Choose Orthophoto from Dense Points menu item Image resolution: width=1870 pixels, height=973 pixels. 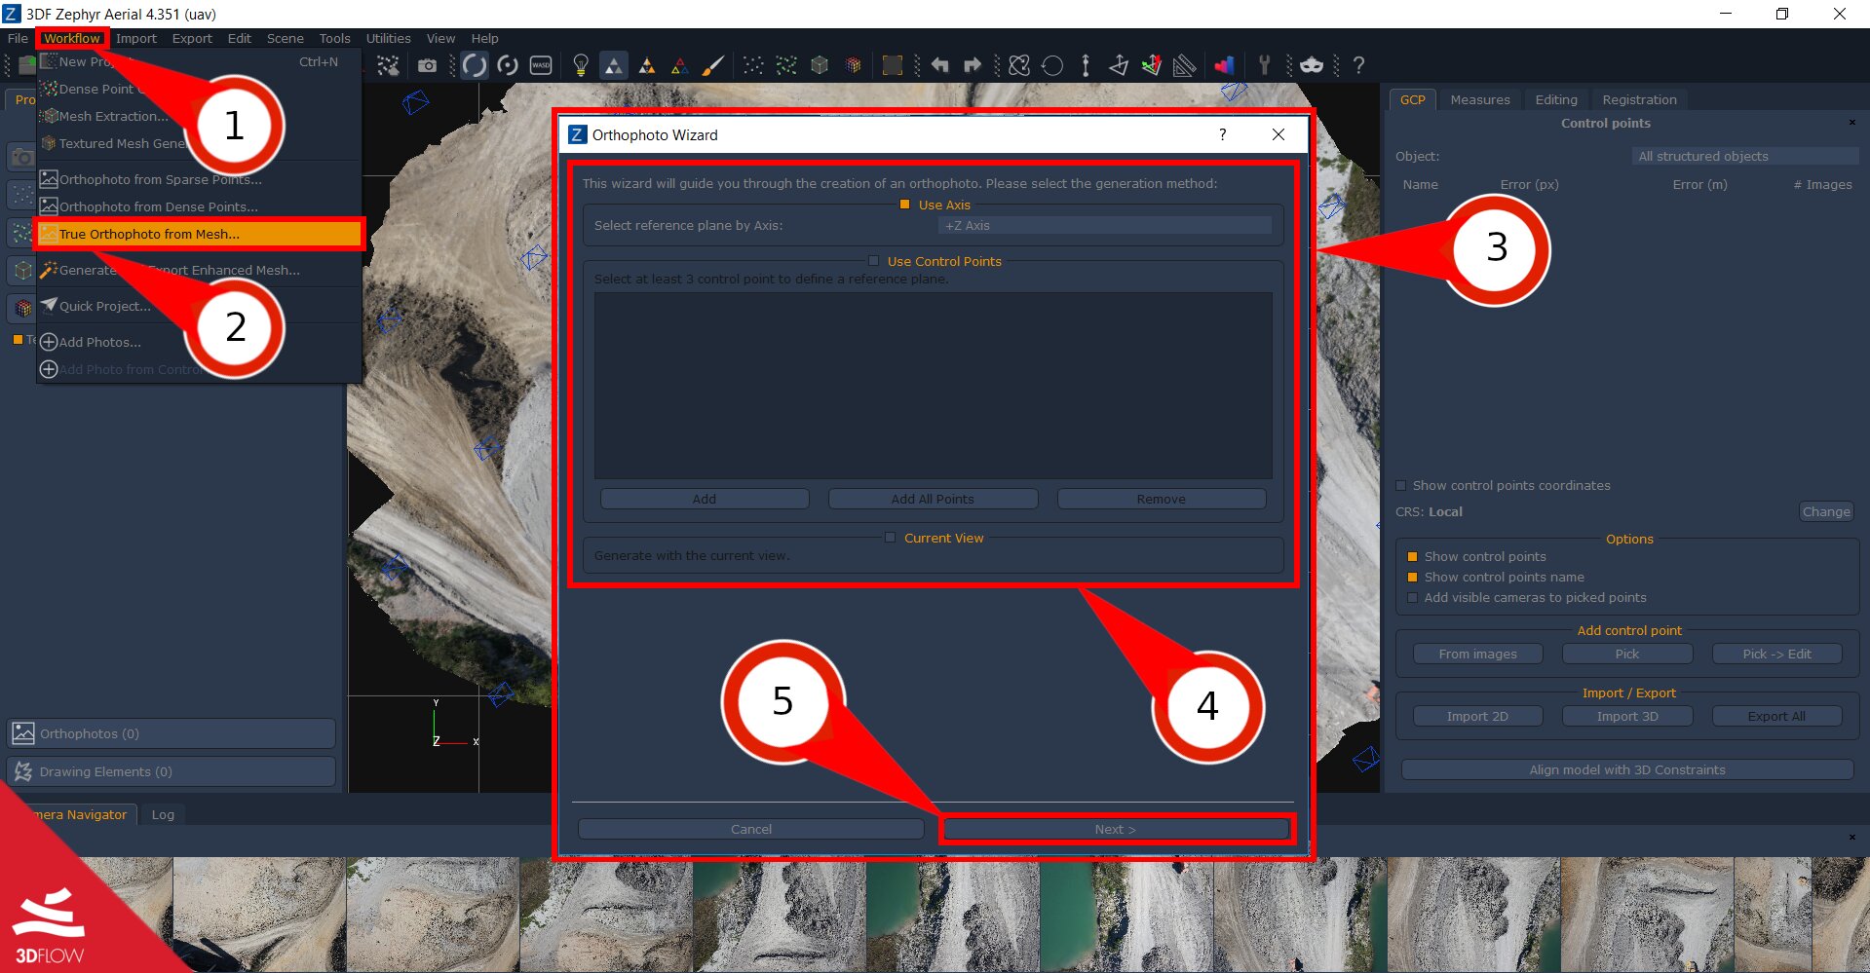[x=199, y=206]
